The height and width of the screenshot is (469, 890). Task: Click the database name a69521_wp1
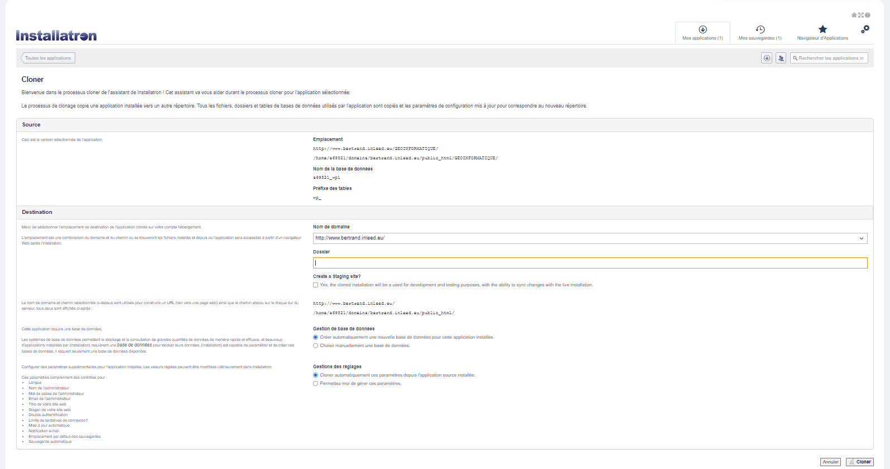point(326,178)
